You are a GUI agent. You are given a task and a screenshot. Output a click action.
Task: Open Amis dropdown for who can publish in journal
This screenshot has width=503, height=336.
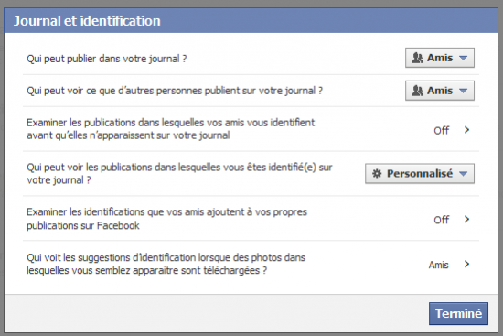pyautogui.click(x=440, y=58)
